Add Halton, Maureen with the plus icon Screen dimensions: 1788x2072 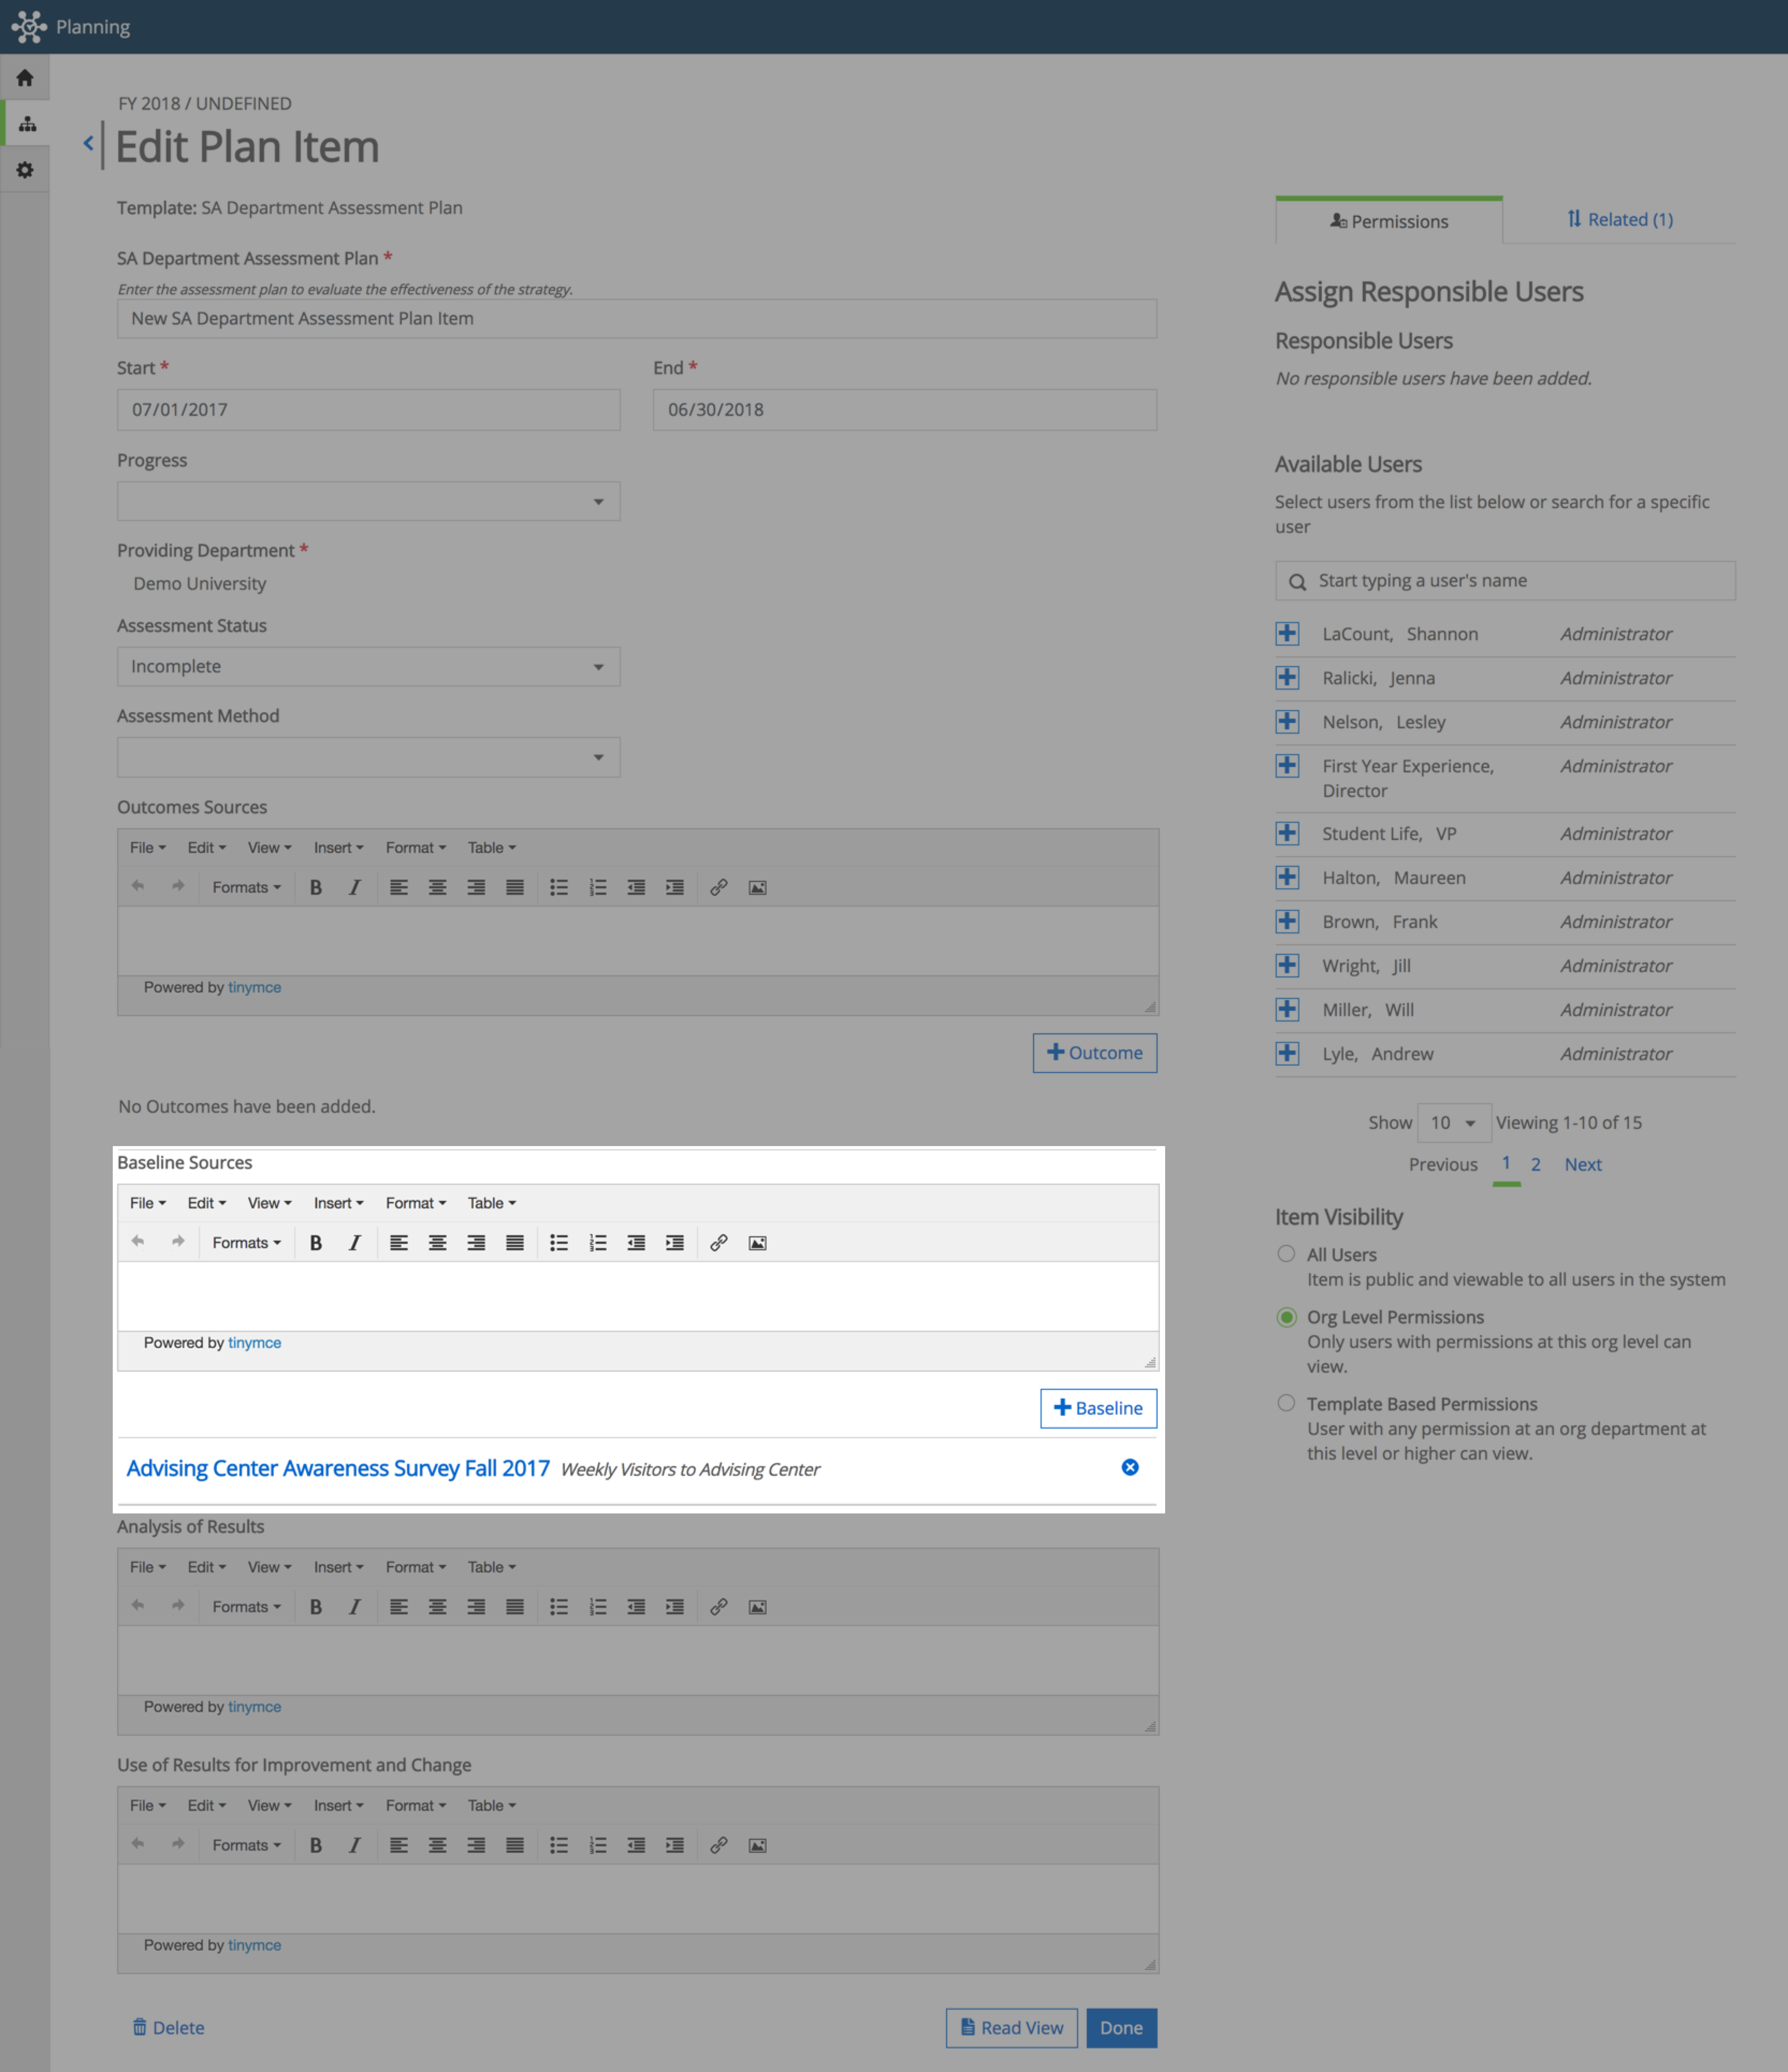coord(1287,877)
